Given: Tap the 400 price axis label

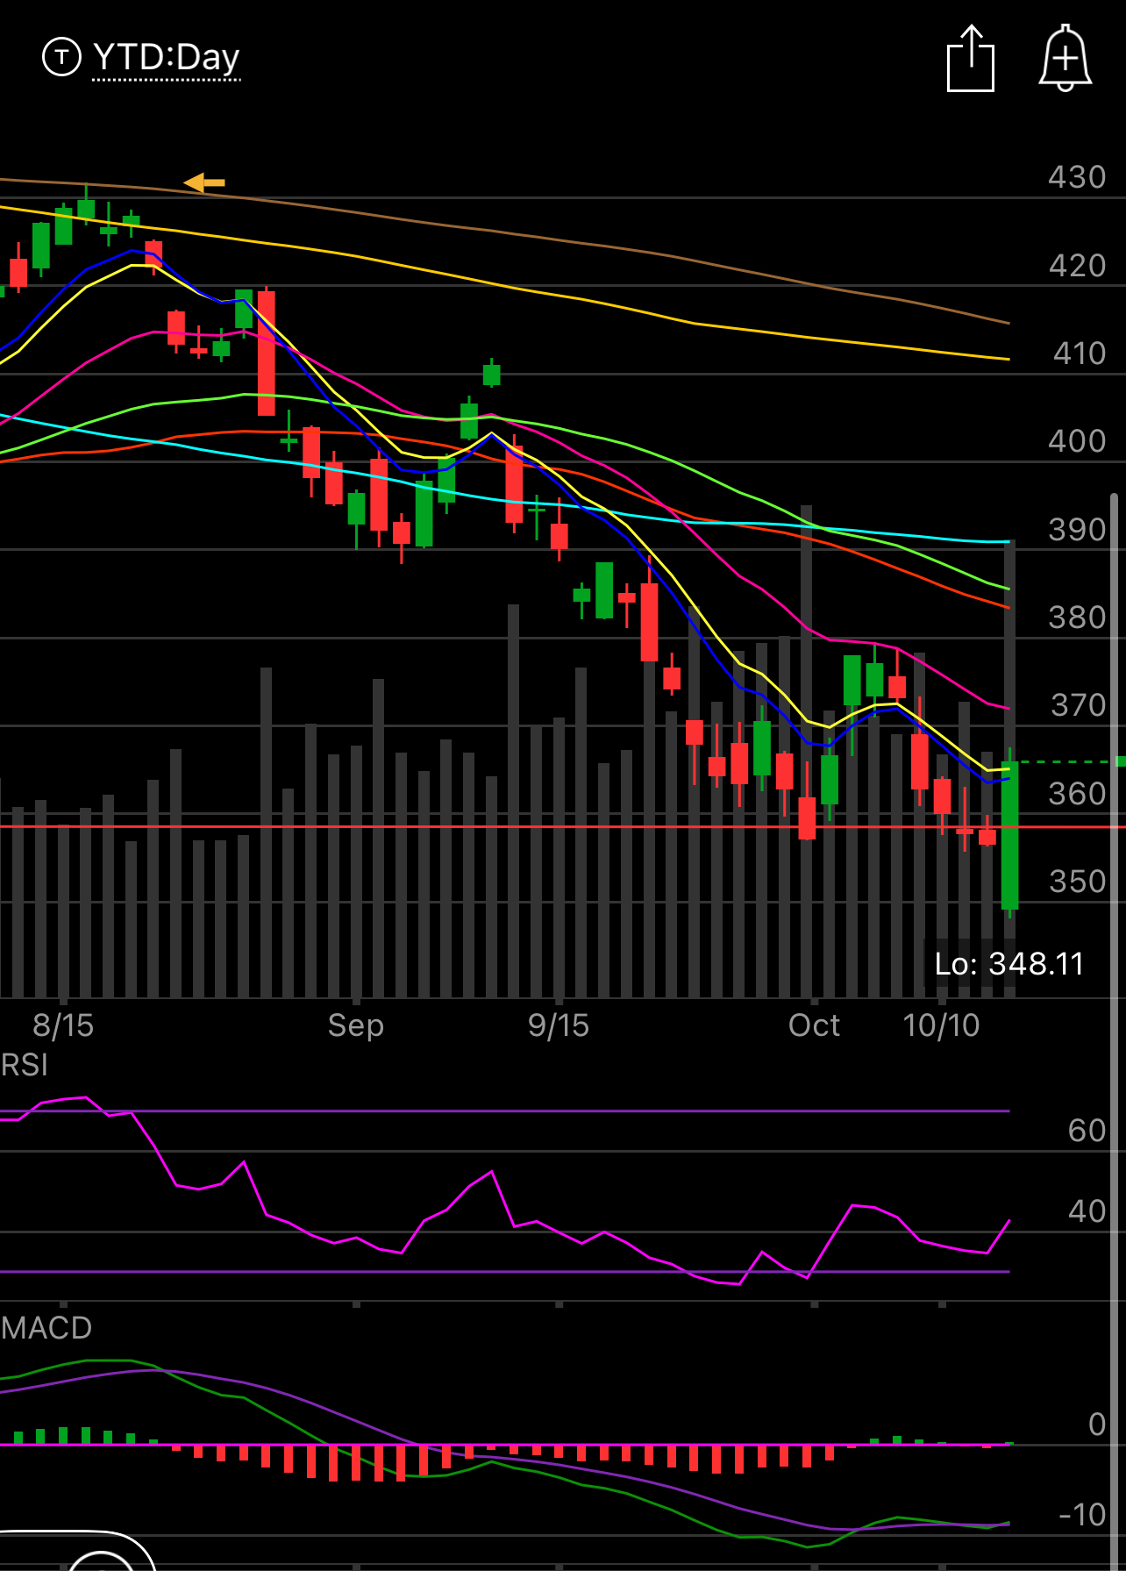Looking at the screenshot, I should tap(1078, 441).
